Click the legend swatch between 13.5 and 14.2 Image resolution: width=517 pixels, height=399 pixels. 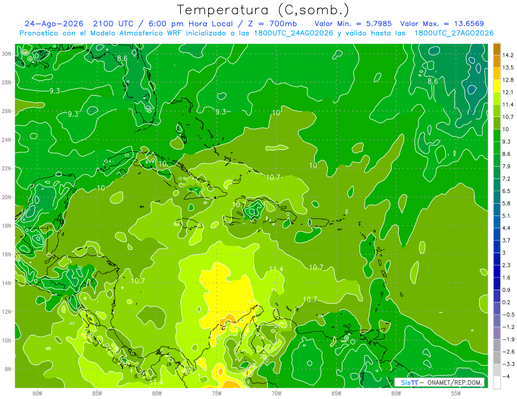coord(497,61)
